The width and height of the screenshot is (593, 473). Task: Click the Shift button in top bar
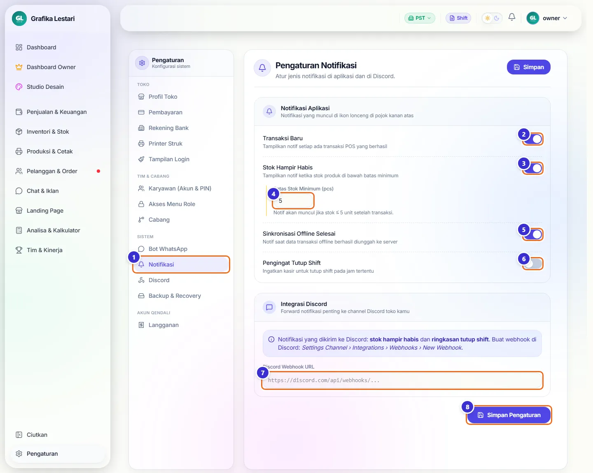click(458, 18)
